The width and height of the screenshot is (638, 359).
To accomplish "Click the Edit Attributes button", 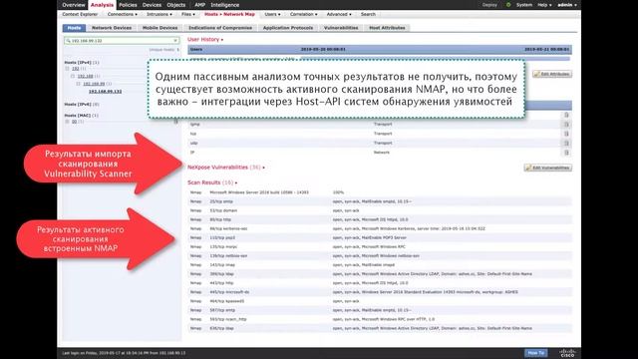I will pyautogui.click(x=552, y=74).
